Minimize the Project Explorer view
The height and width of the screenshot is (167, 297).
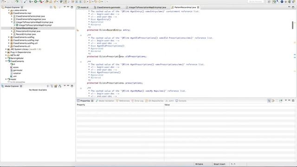68,7
